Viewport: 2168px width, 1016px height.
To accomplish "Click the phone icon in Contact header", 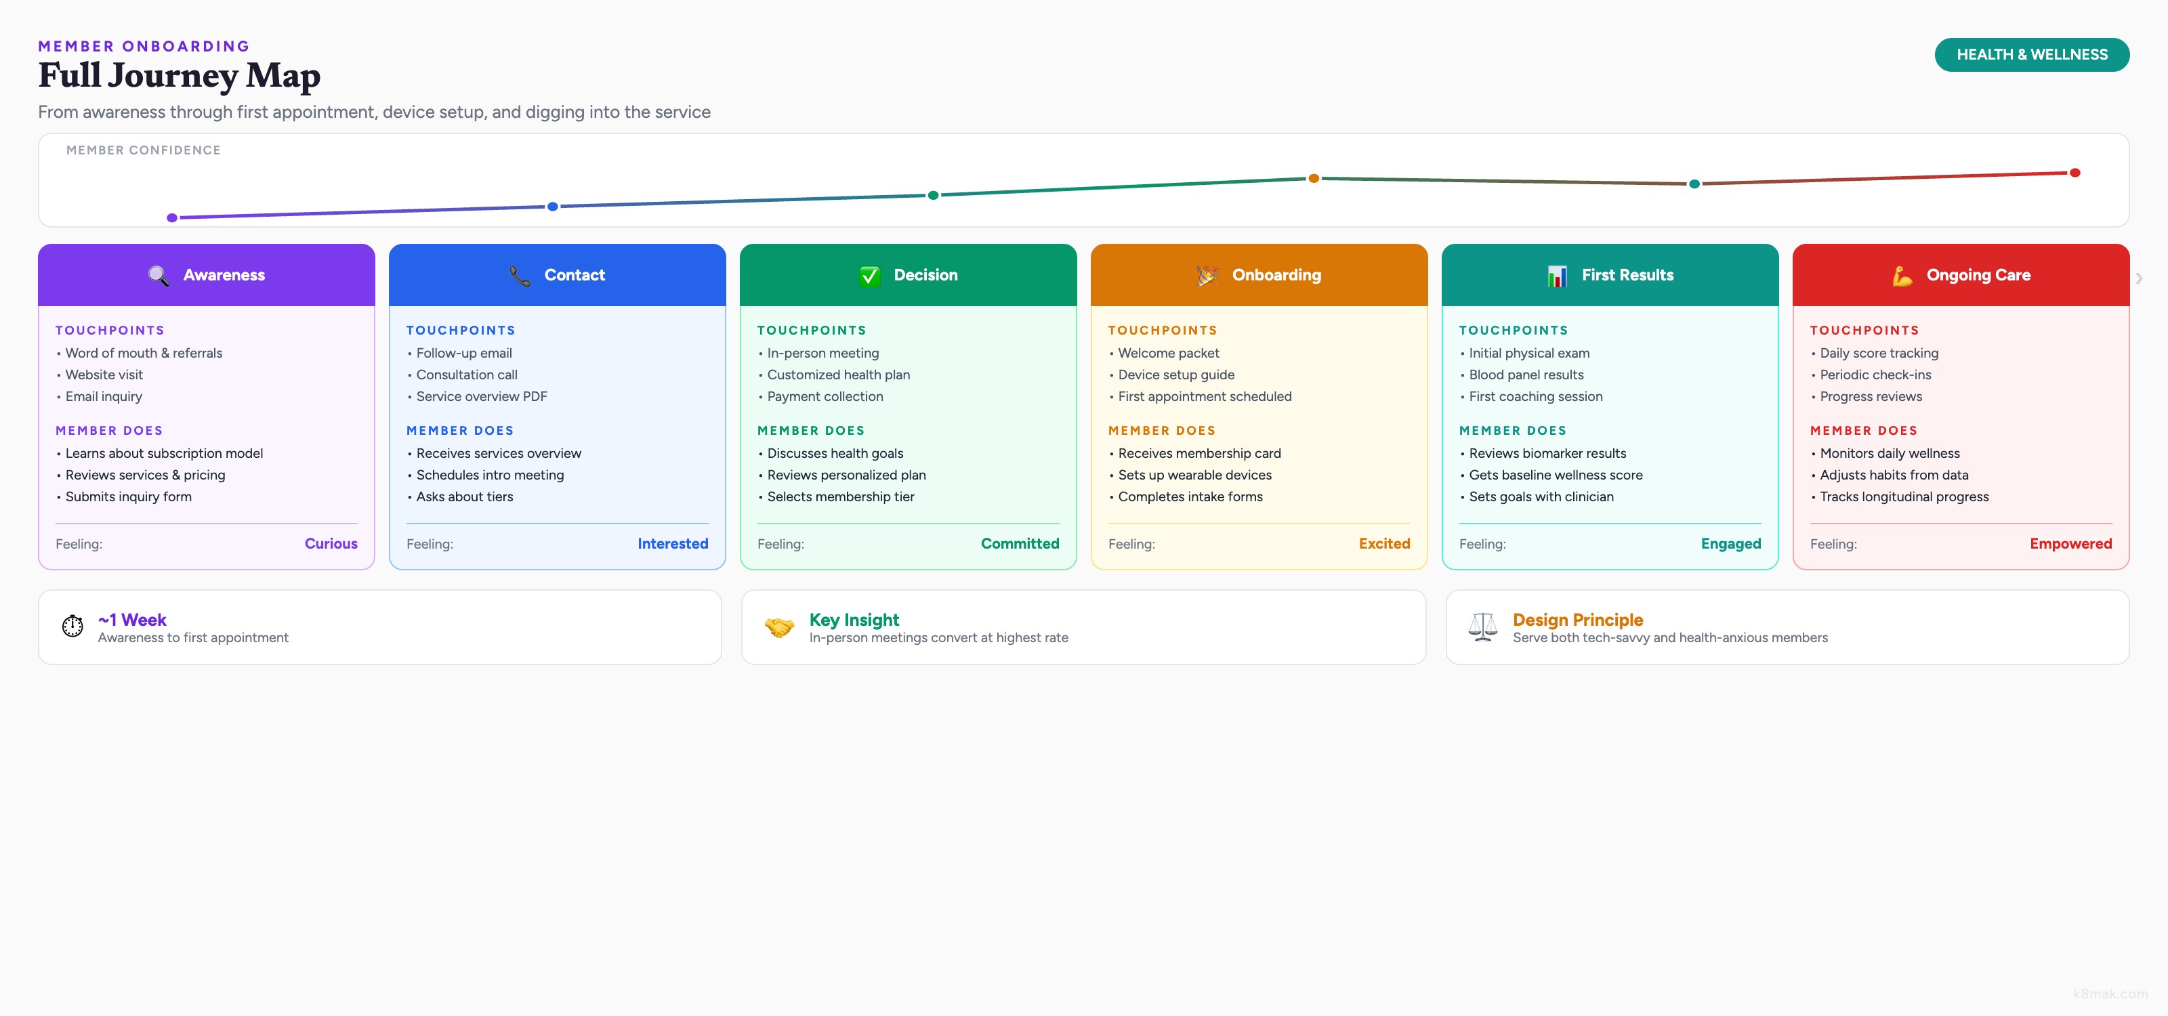I will click(519, 276).
